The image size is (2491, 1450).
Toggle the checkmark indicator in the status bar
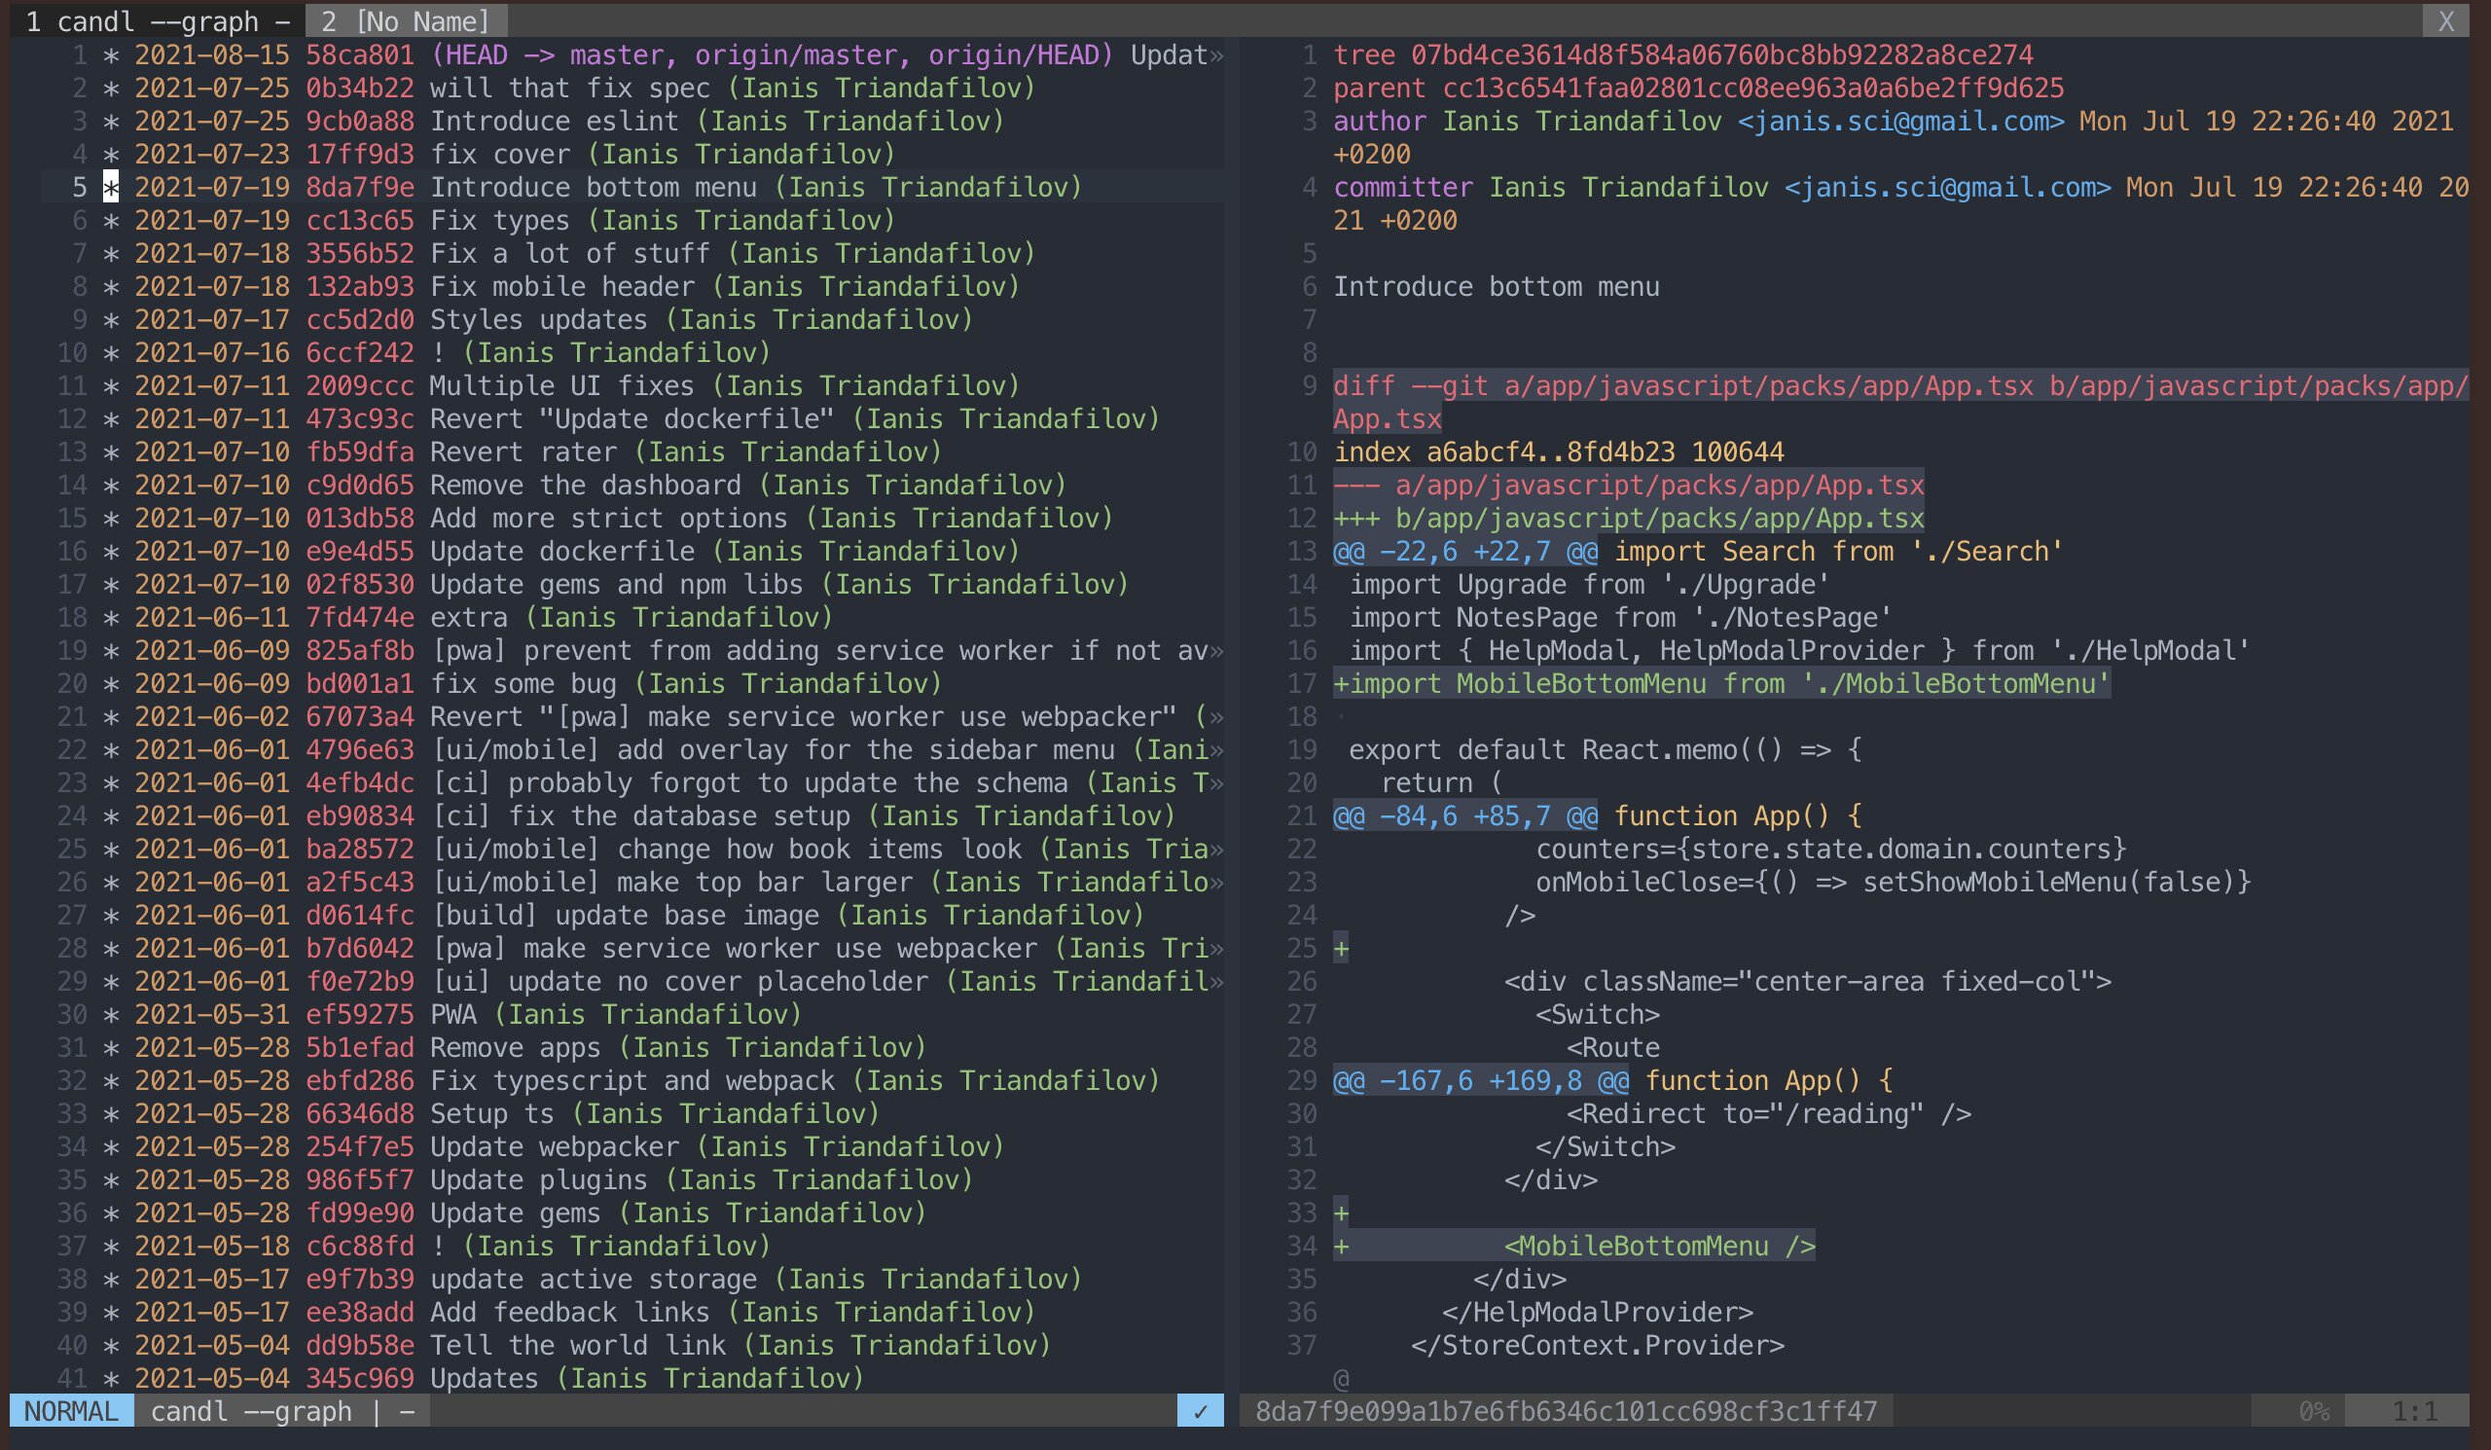1199,1411
